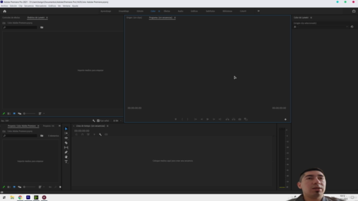Viewport: 358px width, 201px height.
Task: Open the Origen (sin clips) tab
Action: (x=134, y=17)
